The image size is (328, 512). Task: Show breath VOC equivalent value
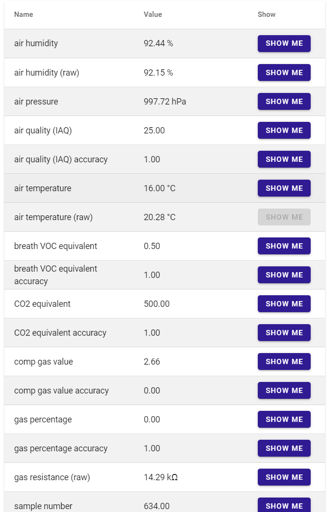pos(284,246)
